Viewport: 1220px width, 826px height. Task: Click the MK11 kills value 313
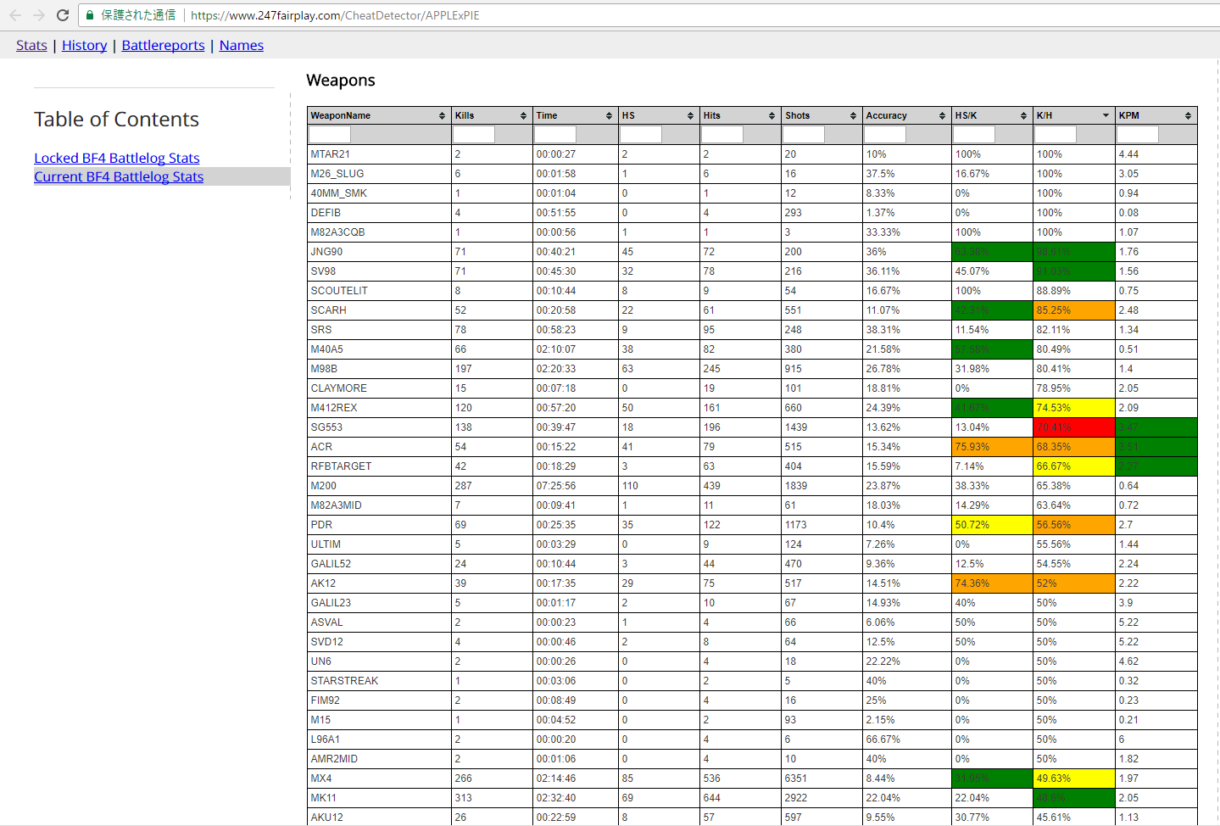pyautogui.click(x=463, y=798)
